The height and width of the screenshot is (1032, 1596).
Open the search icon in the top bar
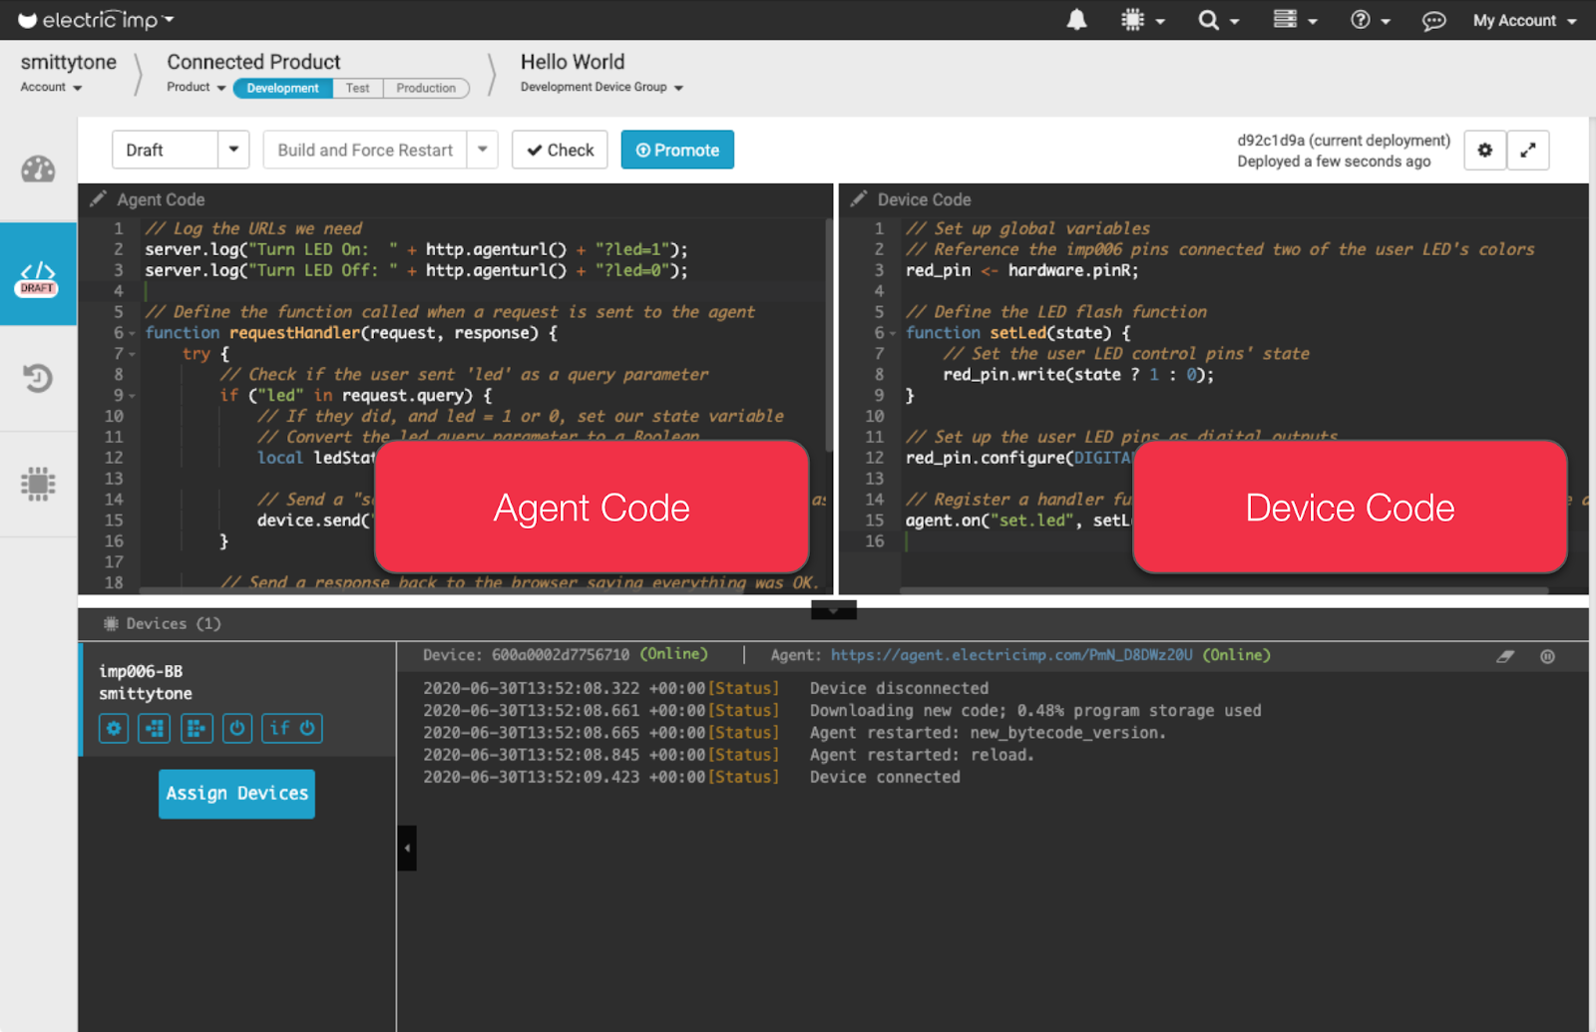[1210, 20]
